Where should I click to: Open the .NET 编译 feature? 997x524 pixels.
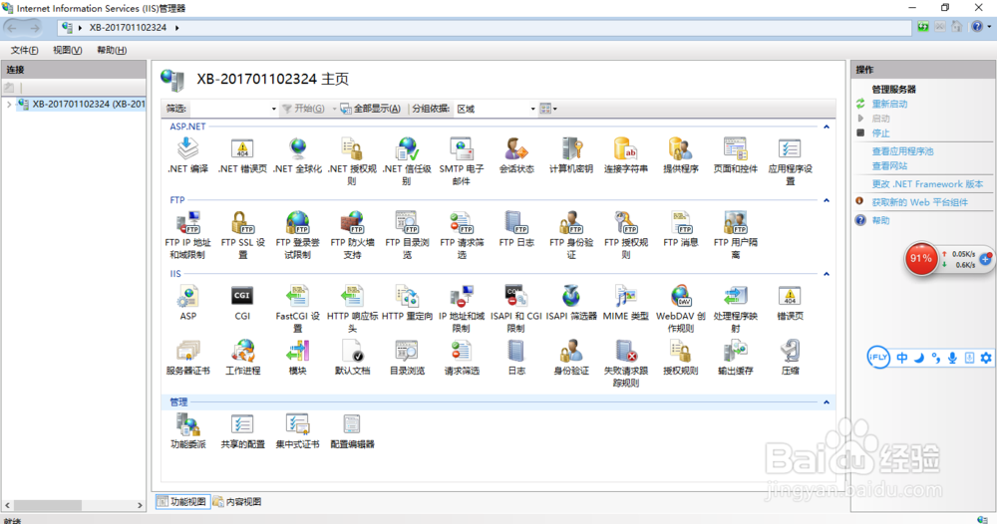click(x=187, y=155)
